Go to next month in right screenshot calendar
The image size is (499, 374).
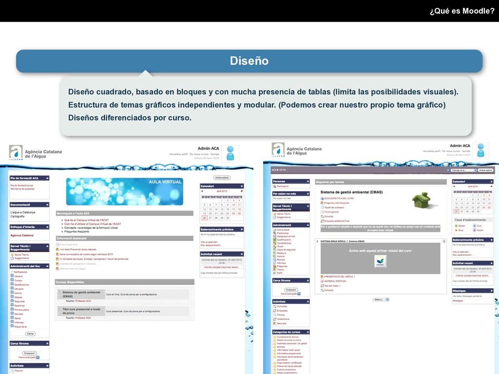491,187
